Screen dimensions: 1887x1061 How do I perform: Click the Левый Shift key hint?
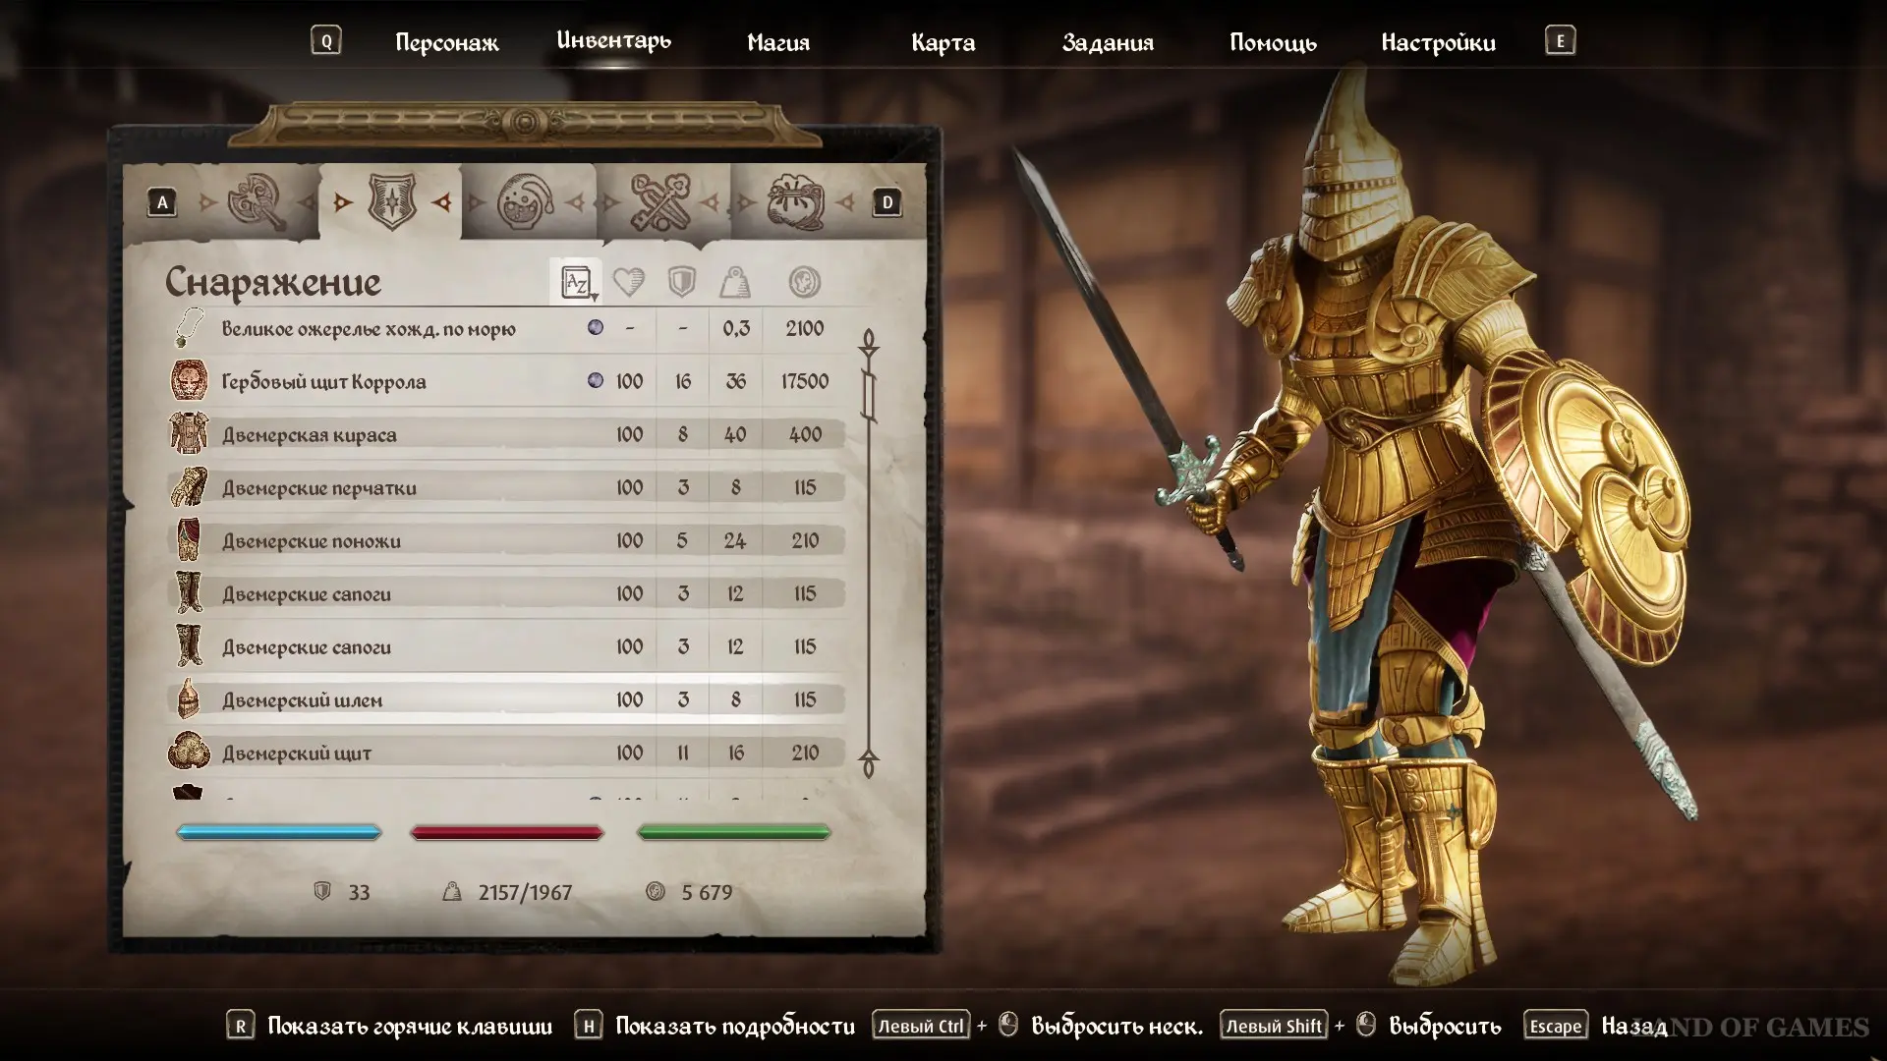click(1274, 1026)
